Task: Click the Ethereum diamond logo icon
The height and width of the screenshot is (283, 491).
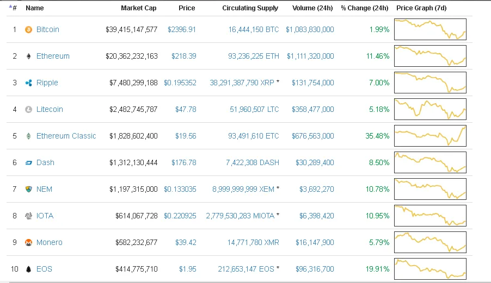Action: click(28, 56)
